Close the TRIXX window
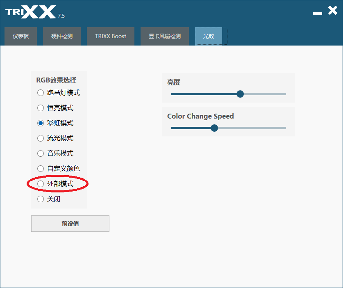343x288 pixels. [333, 10]
